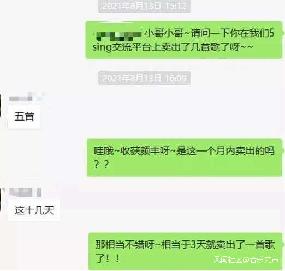Click the 16:09 timestamp label
The width and height of the screenshot is (285, 271).
point(144,78)
